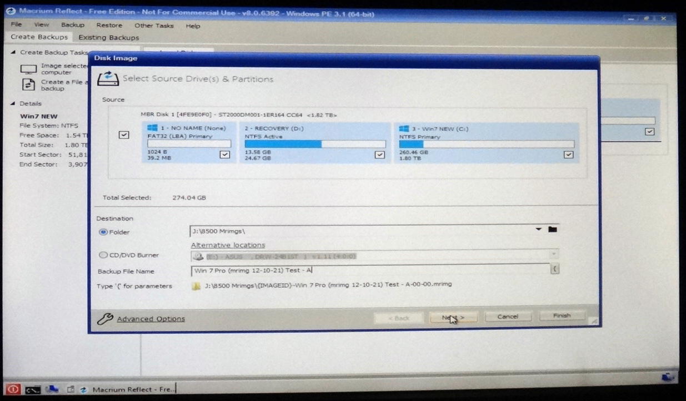Click the '2 - RECOVERY (D:)' partition label
The width and height of the screenshot is (686, 401).
click(276, 128)
